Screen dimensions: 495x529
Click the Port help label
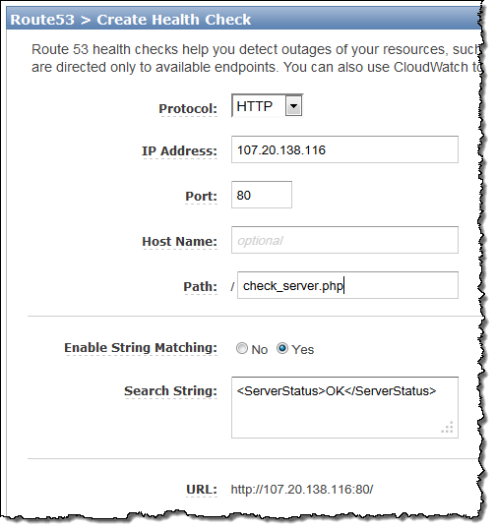pos(201,197)
